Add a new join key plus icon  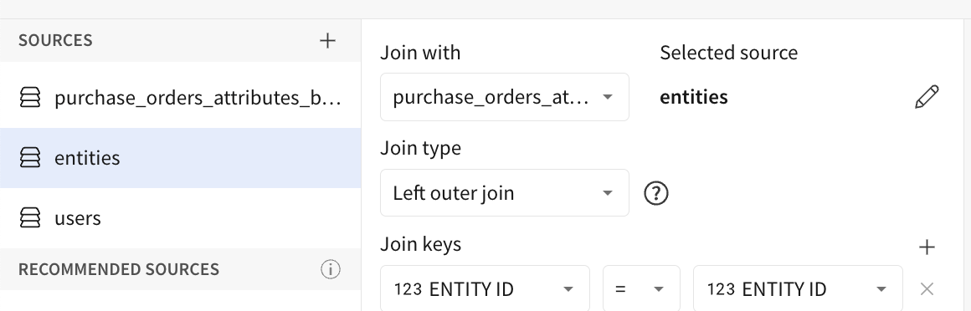(x=927, y=247)
